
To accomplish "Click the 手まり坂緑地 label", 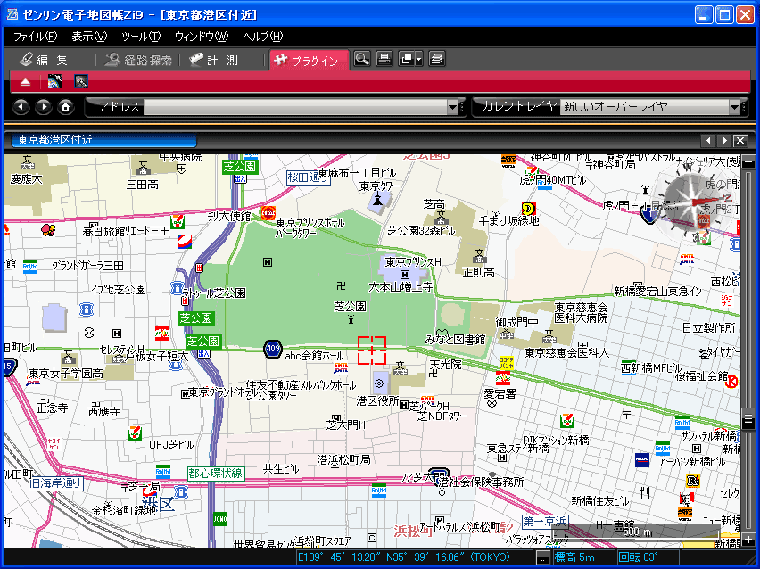I will pyautogui.click(x=509, y=220).
